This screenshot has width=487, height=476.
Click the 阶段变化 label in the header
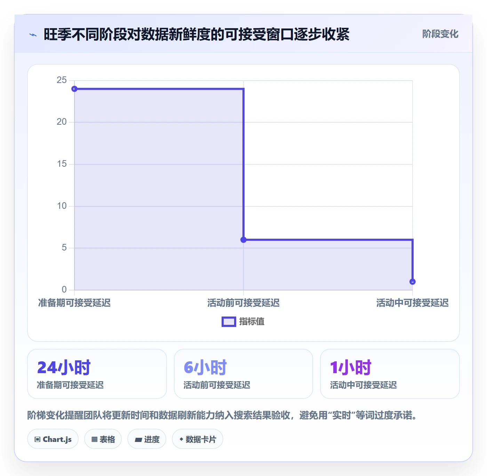tap(440, 34)
